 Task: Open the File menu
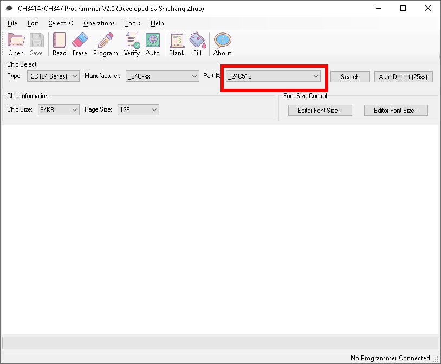[x=12, y=23]
